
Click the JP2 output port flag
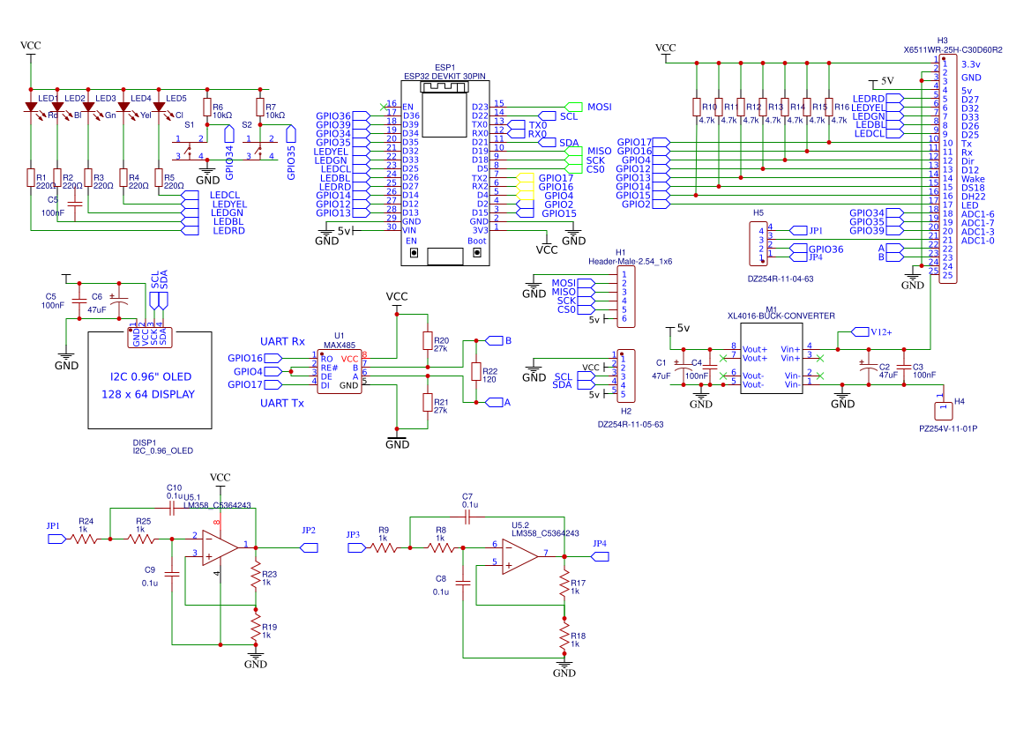click(x=309, y=547)
